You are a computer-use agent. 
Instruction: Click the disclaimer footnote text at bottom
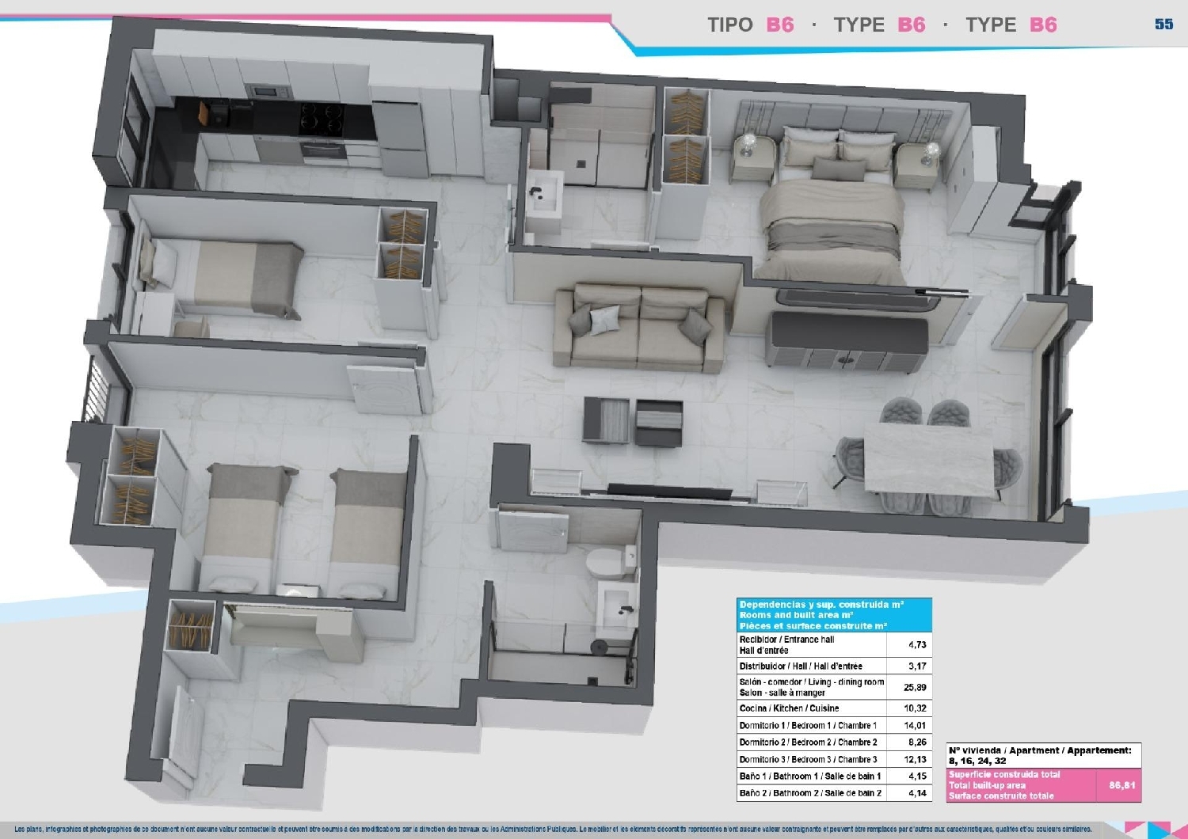tap(553, 830)
